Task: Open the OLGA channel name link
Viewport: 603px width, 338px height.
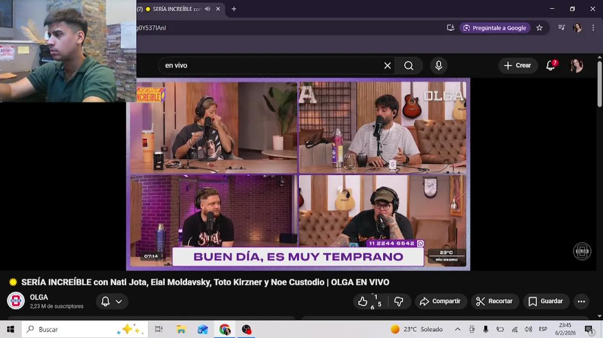Action: (x=39, y=297)
